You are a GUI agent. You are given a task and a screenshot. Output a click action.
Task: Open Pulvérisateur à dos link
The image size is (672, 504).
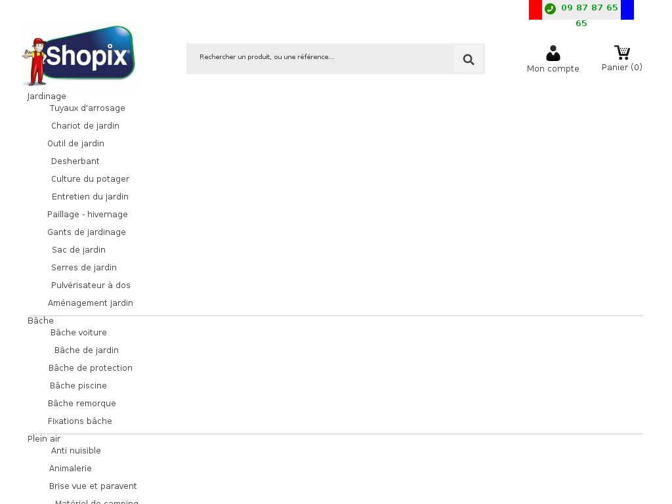click(x=91, y=285)
